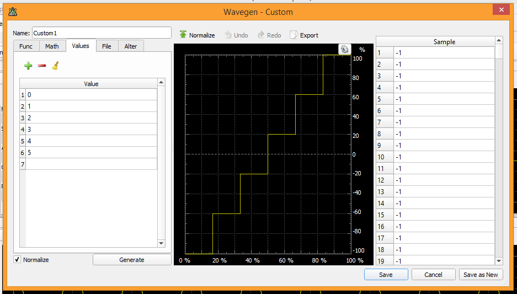Select the empty value row 7
Viewport: 517px width, 294px height.
pos(91,164)
